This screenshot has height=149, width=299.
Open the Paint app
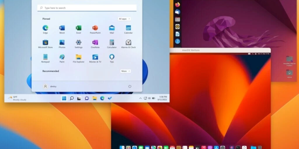tap(62, 58)
